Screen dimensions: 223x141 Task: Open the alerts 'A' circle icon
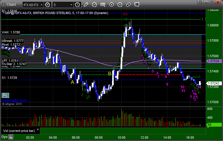[x=120, y=5]
